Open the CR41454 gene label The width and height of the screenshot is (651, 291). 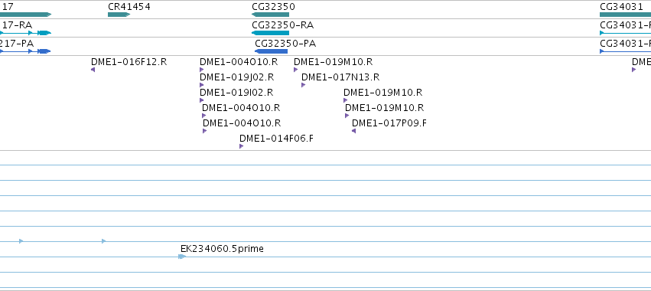[x=129, y=7]
